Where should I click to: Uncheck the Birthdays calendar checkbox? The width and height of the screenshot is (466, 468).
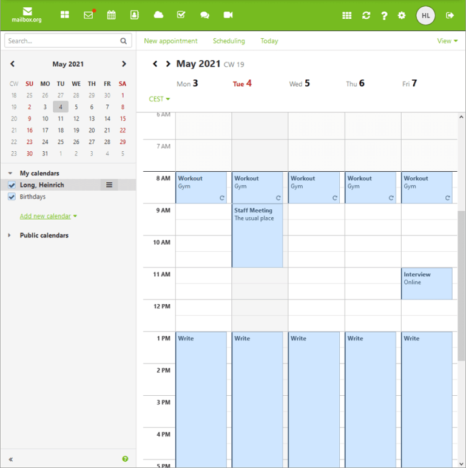tap(12, 197)
